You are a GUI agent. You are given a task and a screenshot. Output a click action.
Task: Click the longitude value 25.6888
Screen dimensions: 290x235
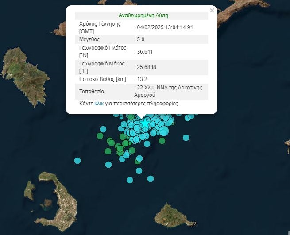click(x=146, y=67)
